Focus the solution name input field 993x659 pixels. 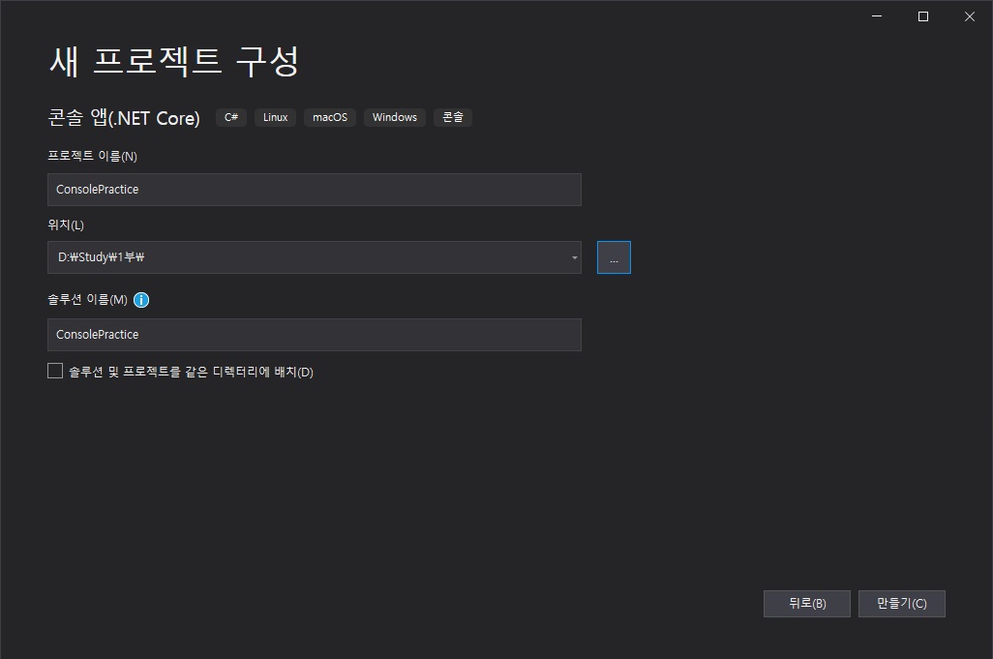tap(315, 335)
